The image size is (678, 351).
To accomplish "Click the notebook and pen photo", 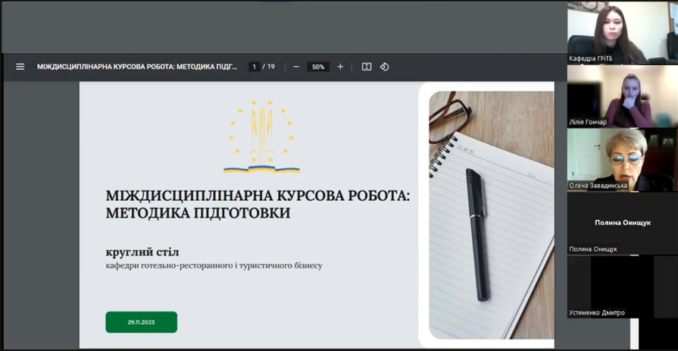I will click(491, 215).
